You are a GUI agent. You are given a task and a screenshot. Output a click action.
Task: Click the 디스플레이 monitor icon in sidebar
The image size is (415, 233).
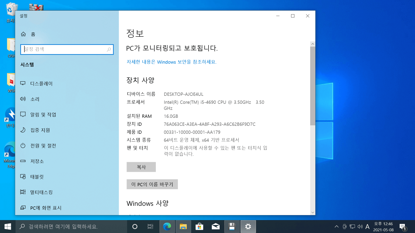pyautogui.click(x=23, y=83)
